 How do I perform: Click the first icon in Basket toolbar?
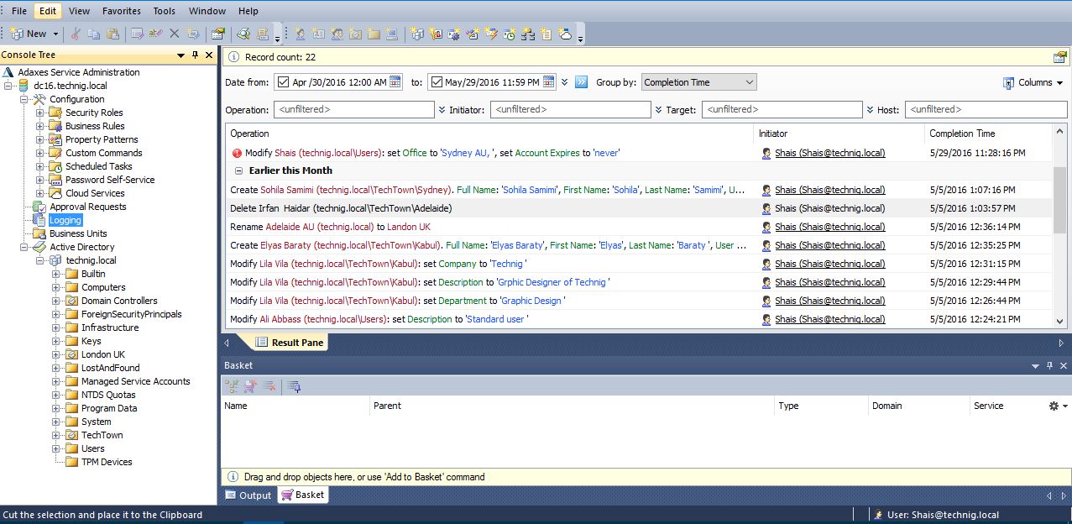click(232, 385)
